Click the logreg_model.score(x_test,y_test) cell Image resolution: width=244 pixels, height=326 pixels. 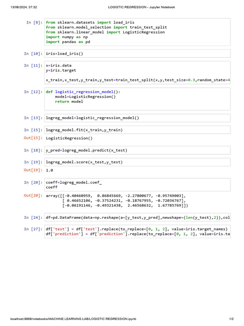point(137,162)
